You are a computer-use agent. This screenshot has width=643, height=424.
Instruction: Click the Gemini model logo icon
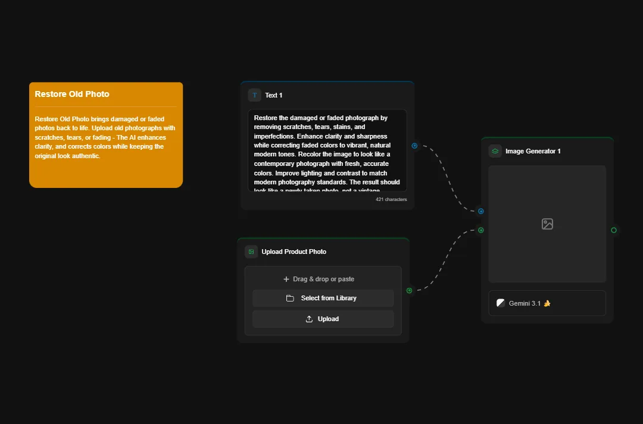501,303
